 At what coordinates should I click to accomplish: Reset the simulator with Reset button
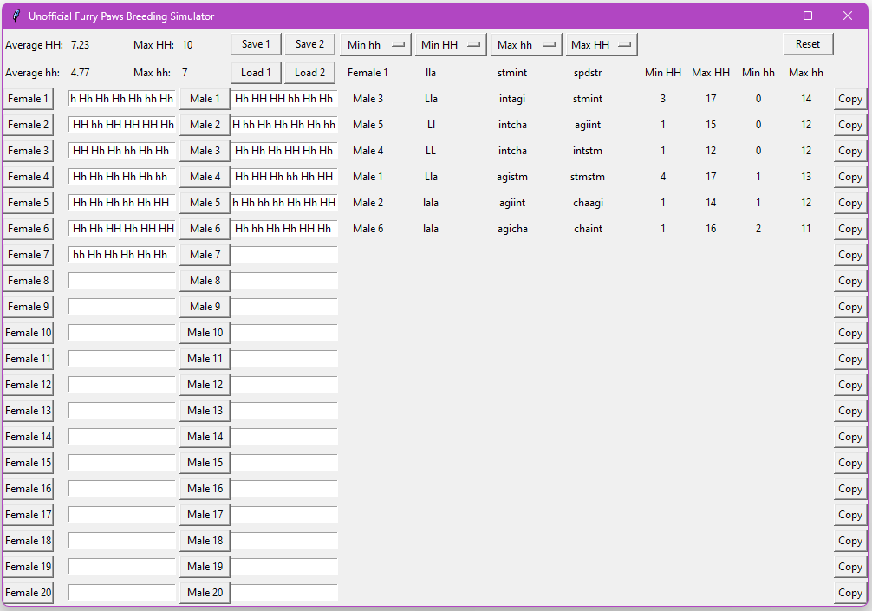click(x=808, y=44)
